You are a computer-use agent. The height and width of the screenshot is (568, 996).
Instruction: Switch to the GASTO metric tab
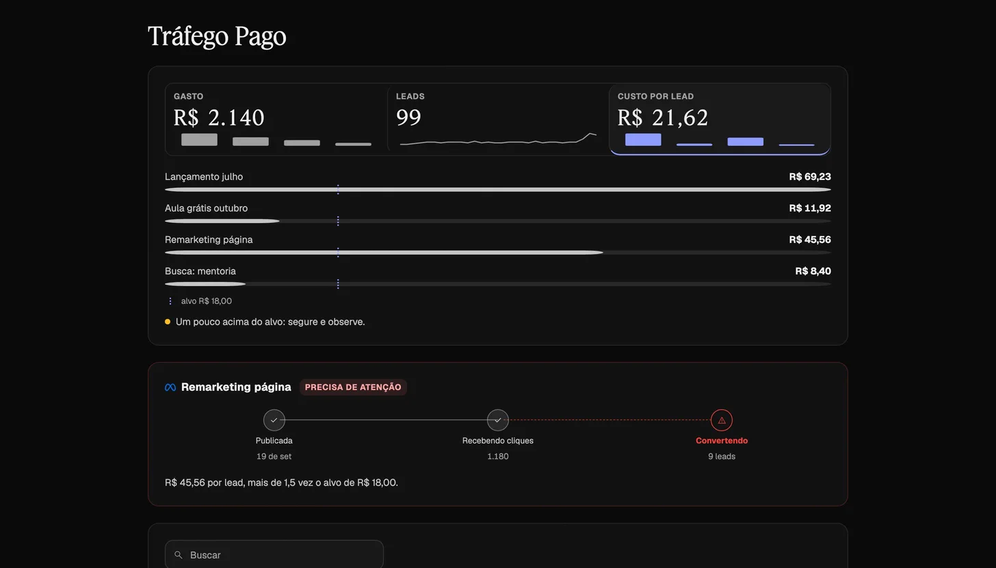click(x=276, y=119)
